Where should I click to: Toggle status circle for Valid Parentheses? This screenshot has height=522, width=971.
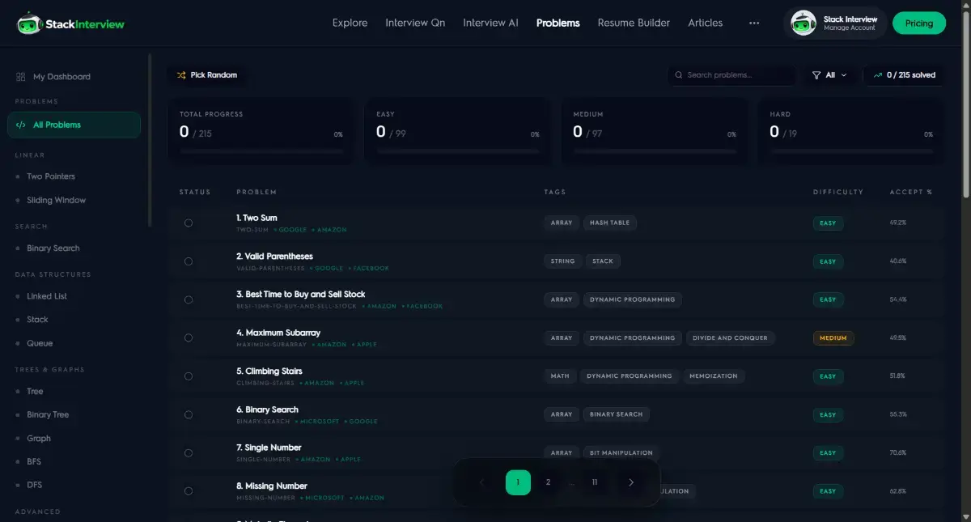tap(189, 261)
